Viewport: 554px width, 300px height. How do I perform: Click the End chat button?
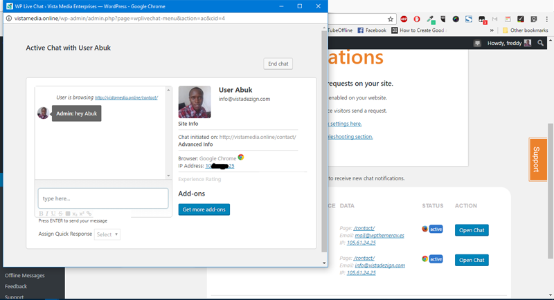click(278, 64)
